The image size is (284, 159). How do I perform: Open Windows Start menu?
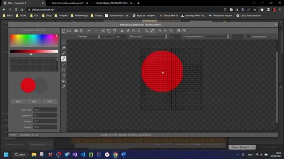(6, 155)
